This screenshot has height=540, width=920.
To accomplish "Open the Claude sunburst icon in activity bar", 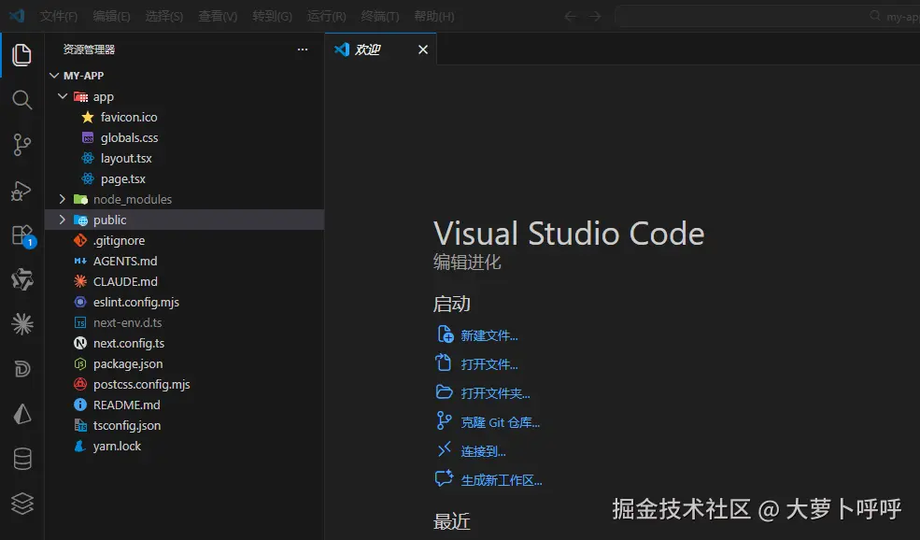I will [22, 324].
